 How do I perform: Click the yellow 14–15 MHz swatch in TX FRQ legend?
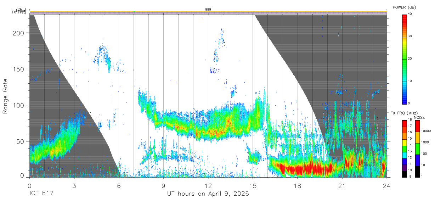pos(404,142)
